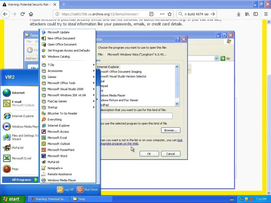Open browser hamburger menu
Screen dimensions: 271x203
(x=266, y=14)
